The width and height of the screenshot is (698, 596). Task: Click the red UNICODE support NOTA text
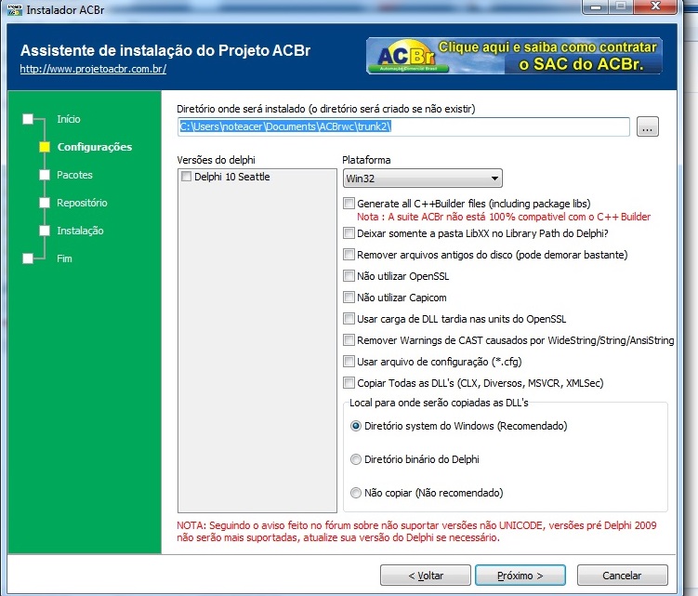click(x=416, y=532)
